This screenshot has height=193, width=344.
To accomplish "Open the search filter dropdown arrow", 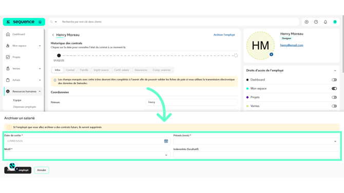I will pos(56,22).
